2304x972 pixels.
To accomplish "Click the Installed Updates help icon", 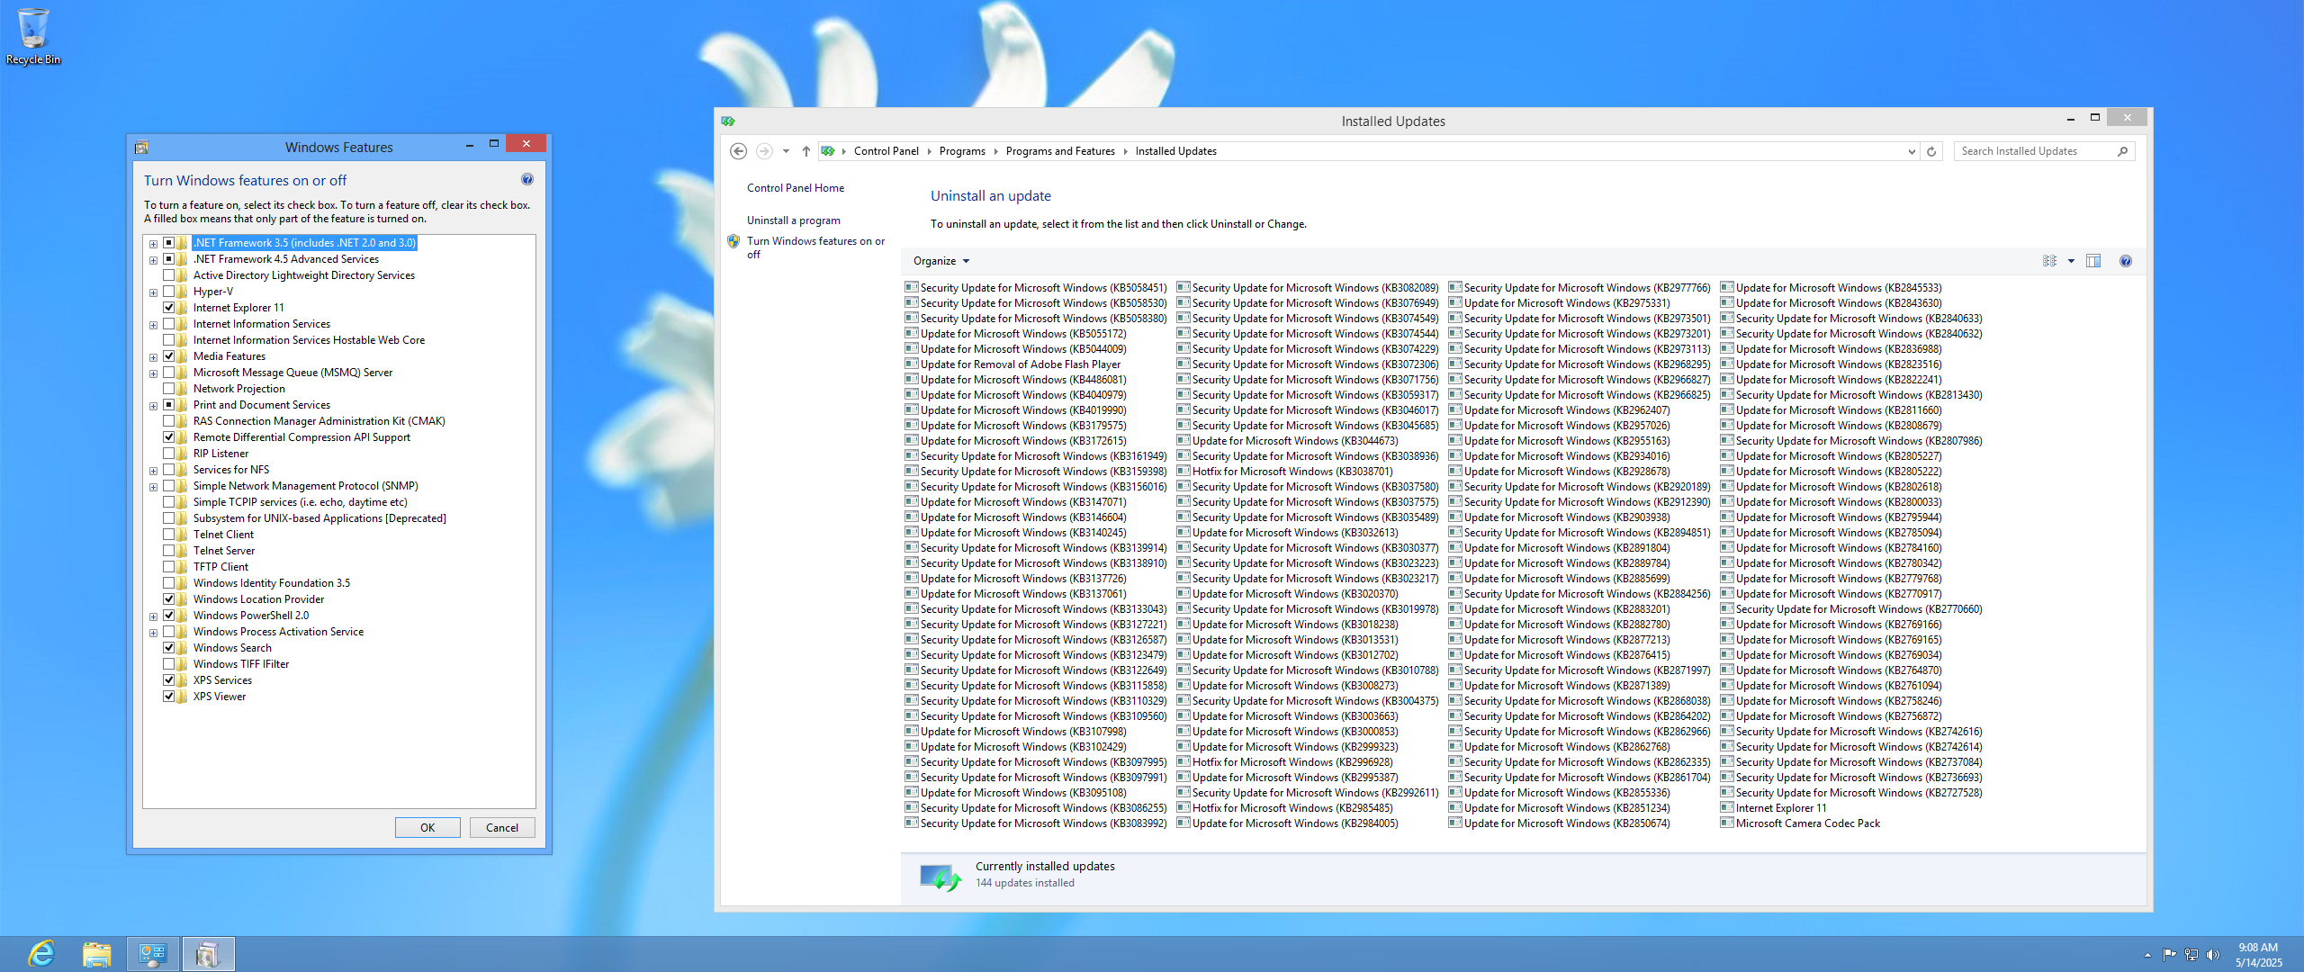I will coord(2126,261).
